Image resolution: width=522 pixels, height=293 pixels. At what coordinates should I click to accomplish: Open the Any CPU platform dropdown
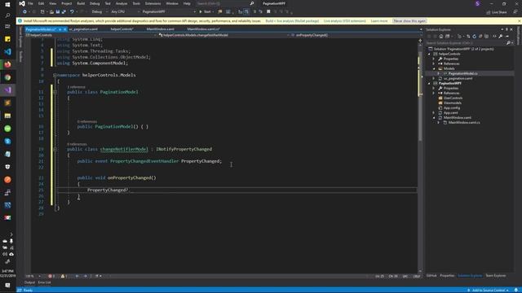(125, 11)
